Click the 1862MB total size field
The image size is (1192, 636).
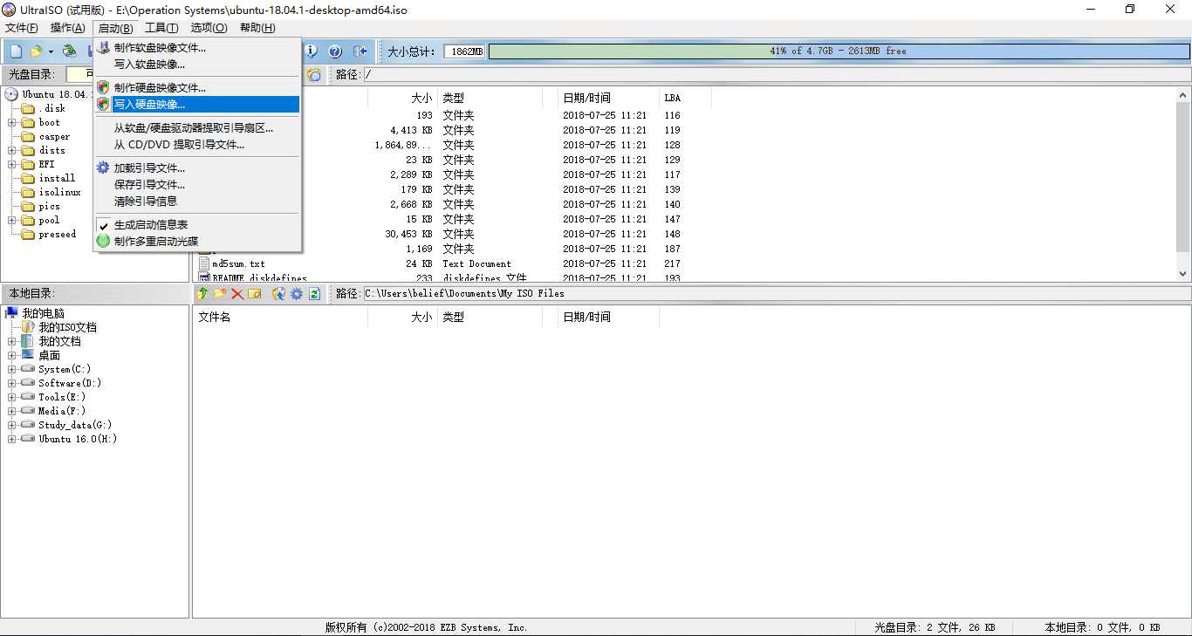pyautogui.click(x=464, y=51)
